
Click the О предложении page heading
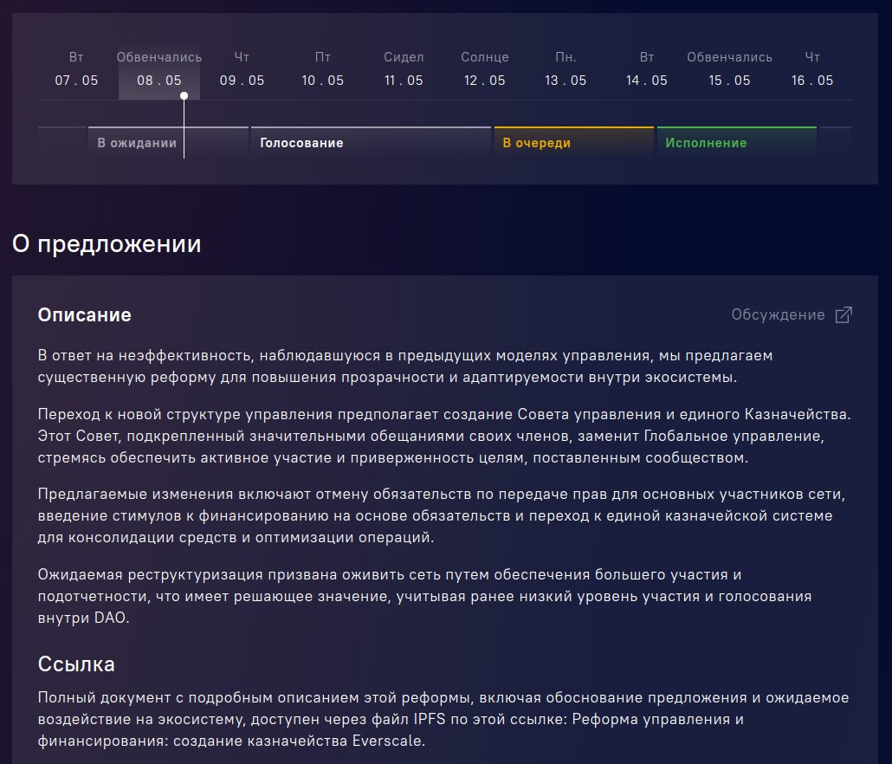(x=107, y=244)
